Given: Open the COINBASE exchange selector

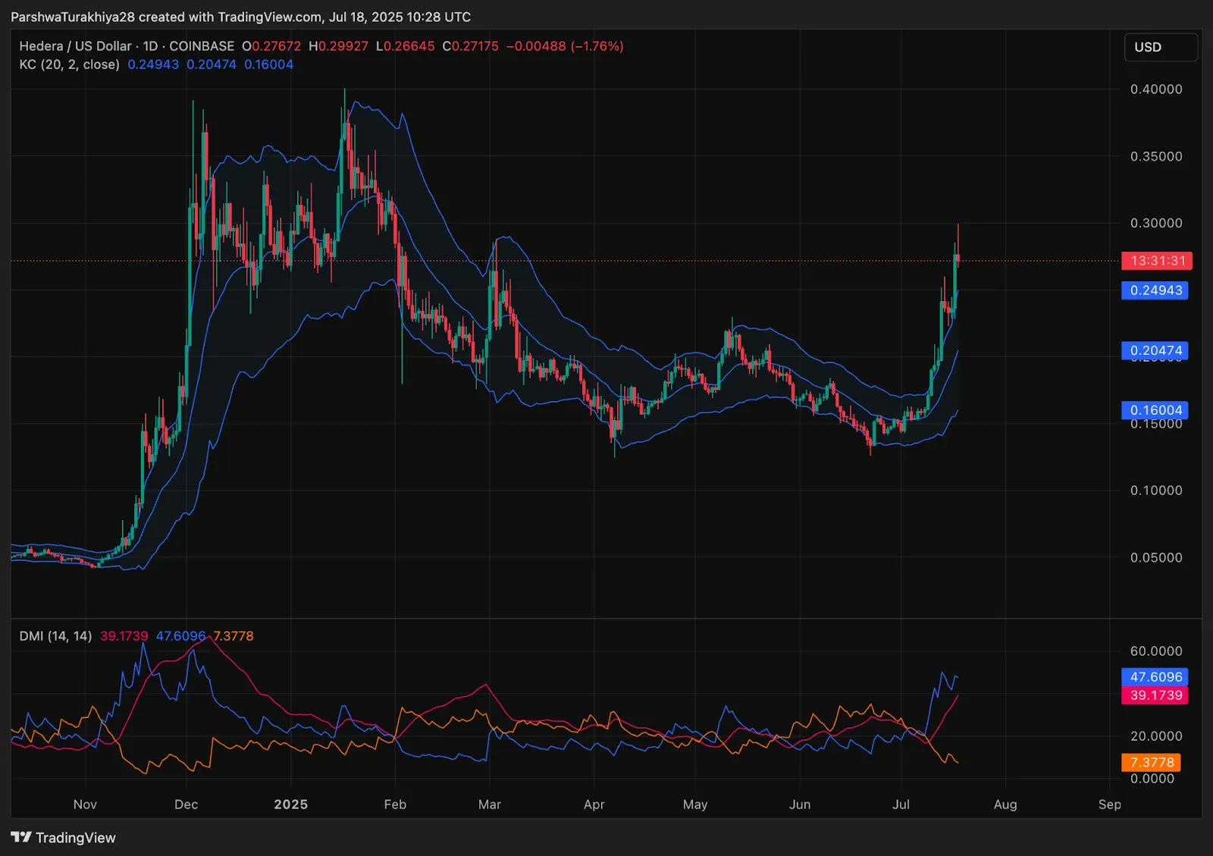Looking at the screenshot, I should [201, 46].
